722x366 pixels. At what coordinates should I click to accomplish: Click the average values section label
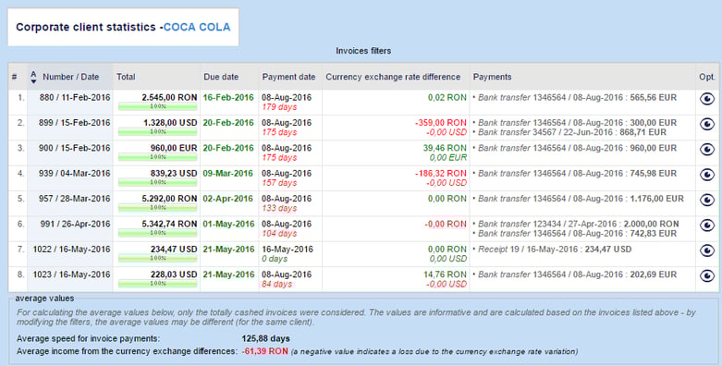pos(44,299)
